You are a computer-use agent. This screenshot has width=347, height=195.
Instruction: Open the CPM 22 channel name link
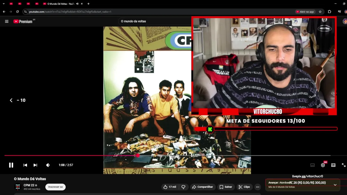pos(29,185)
